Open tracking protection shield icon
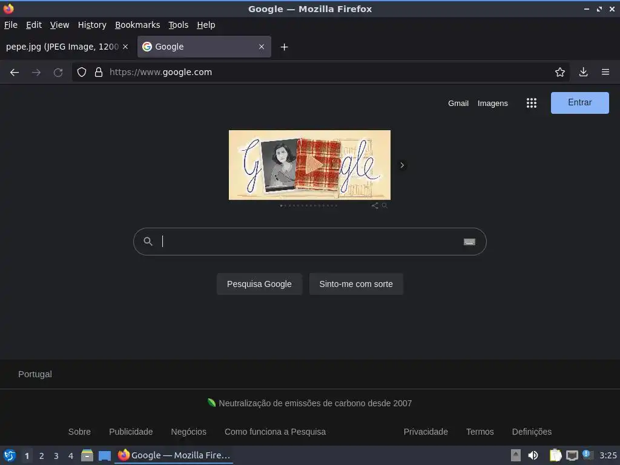620x465 pixels. pyautogui.click(x=82, y=72)
